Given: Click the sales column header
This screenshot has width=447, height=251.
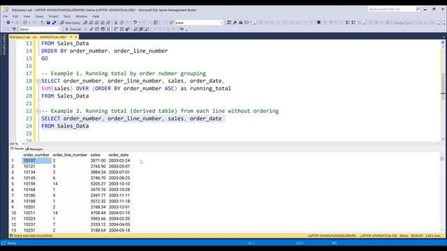Looking at the screenshot, I should [96, 155].
